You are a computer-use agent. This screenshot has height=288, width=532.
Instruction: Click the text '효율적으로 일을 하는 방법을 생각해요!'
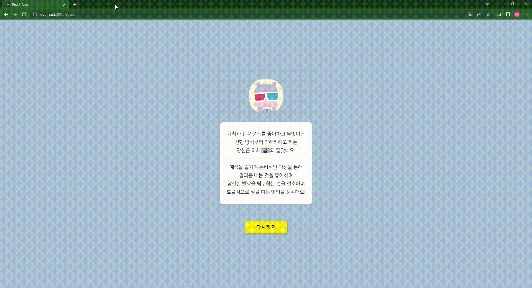tap(266, 192)
